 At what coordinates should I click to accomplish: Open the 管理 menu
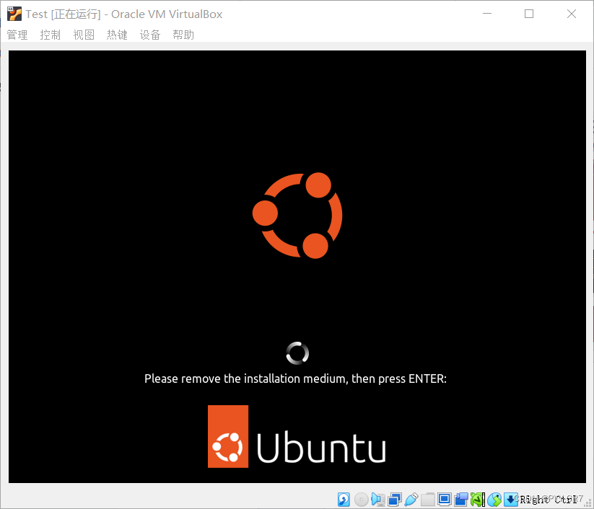pyautogui.click(x=17, y=35)
